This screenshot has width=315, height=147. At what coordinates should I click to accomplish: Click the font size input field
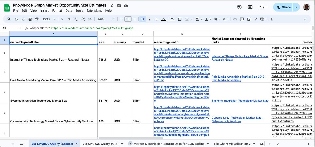coord(128,19)
